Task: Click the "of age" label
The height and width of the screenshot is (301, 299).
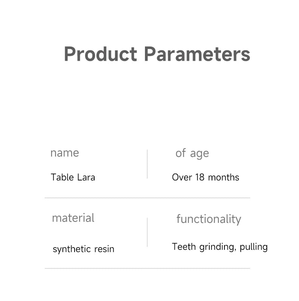Action: tap(192, 153)
